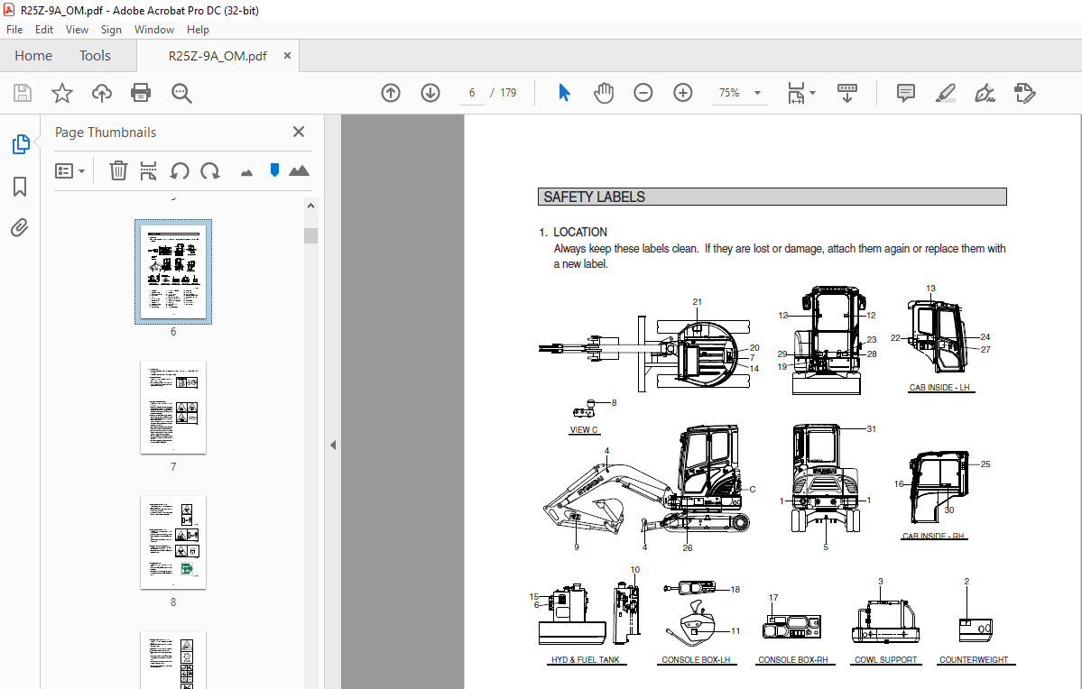Close the Page Thumbnails panel
This screenshot has height=689, width=1082.
click(x=298, y=132)
